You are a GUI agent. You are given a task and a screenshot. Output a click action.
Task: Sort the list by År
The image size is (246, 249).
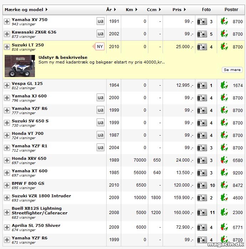(x=111, y=10)
